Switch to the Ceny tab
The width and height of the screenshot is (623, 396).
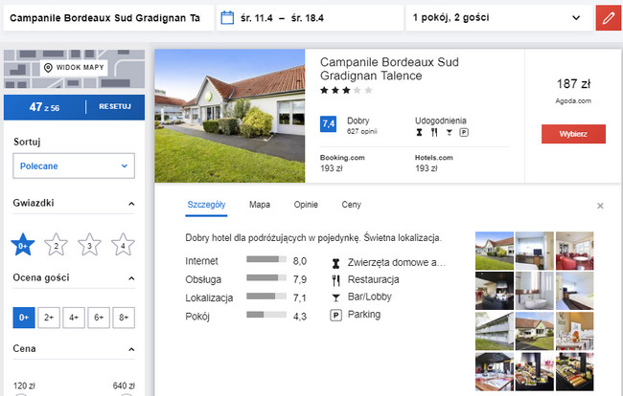coord(351,205)
